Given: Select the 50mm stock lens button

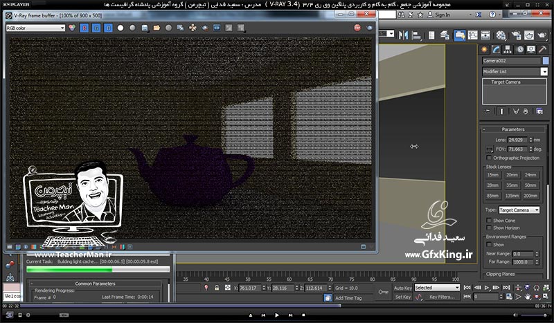Looking at the screenshot, I should 530,185.
